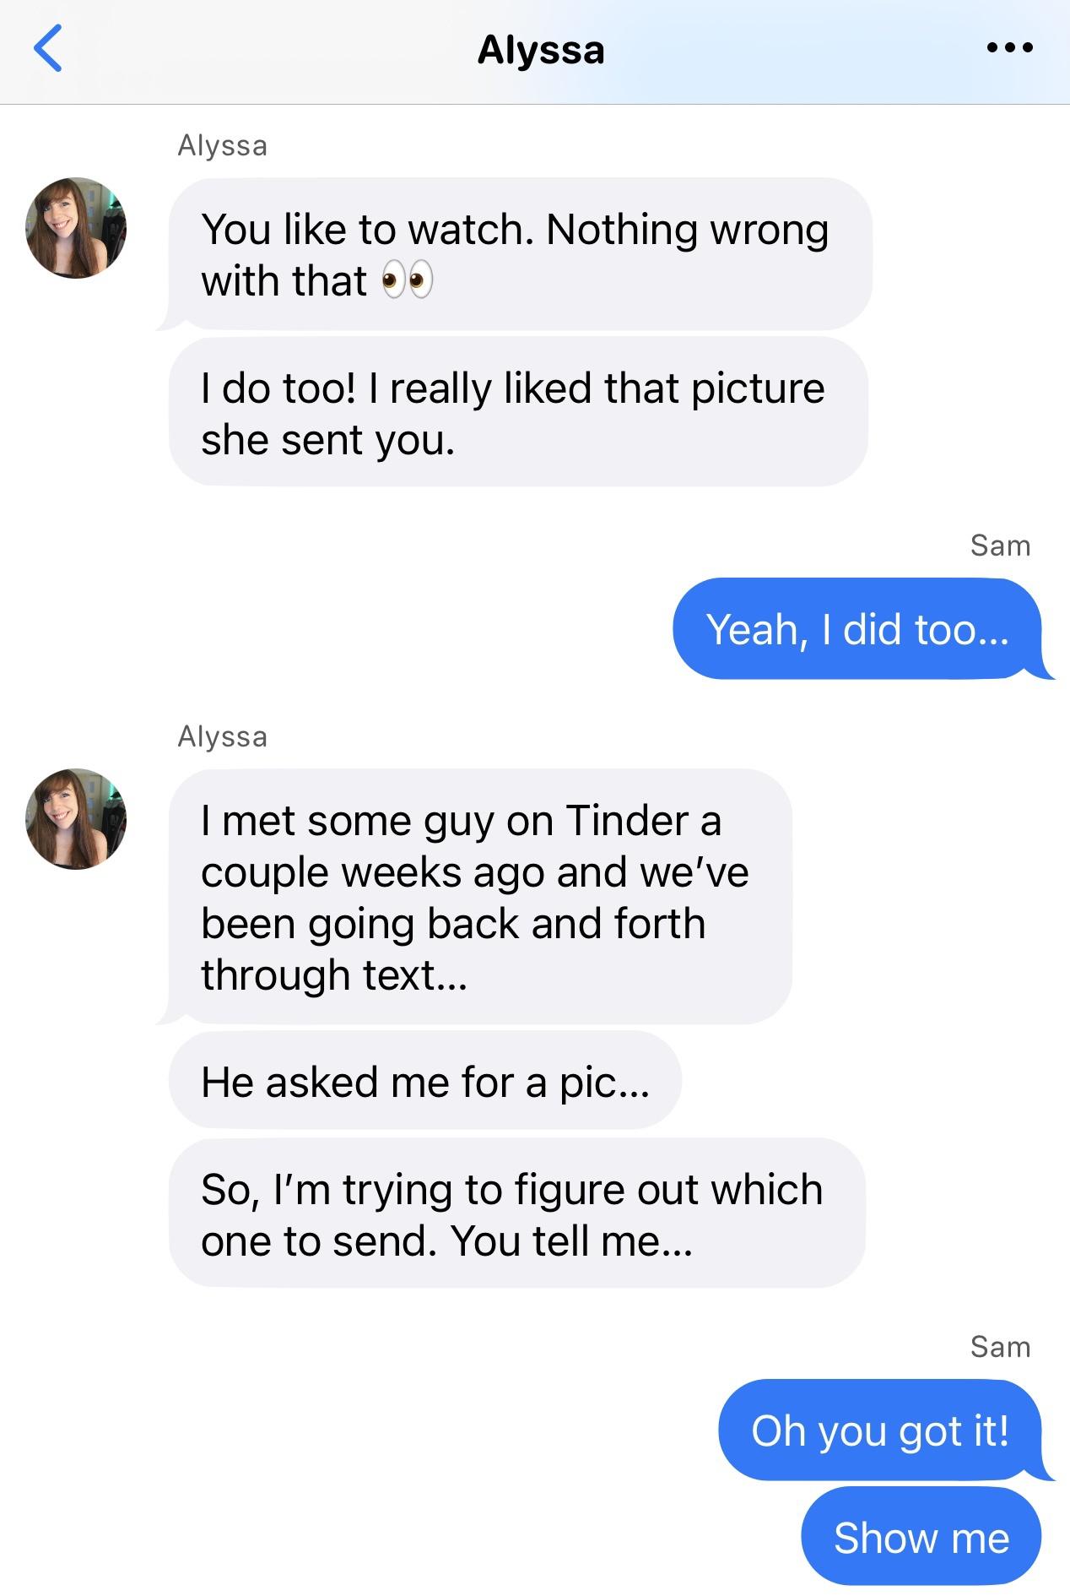This screenshot has height=1596, width=1070.
Task: Tap the "He asked me for a pic..." bubble
Action: (x=424, y=1080)
